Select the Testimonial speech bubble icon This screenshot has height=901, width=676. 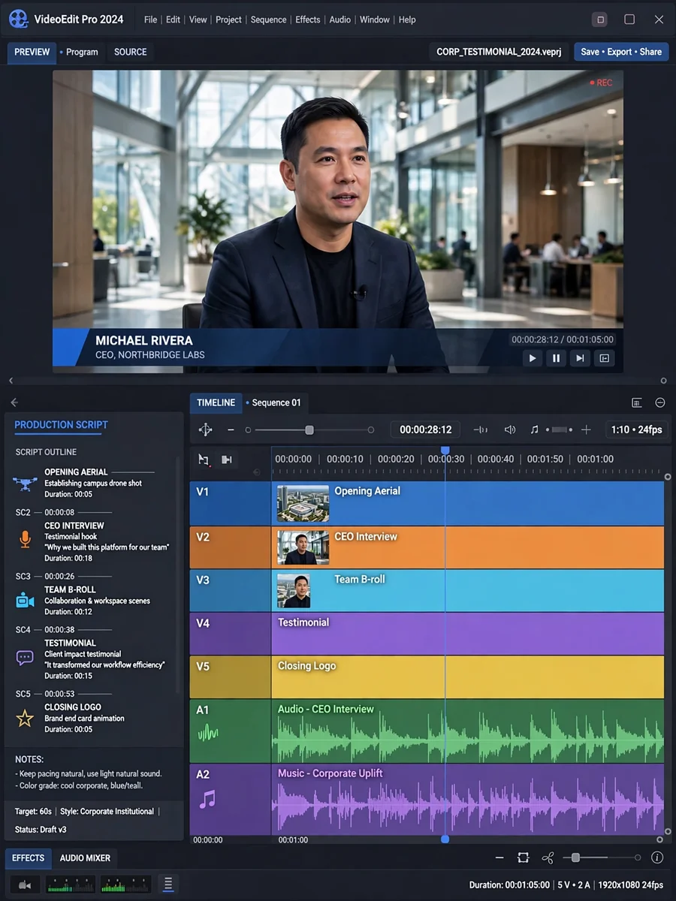tap(25, 658)
